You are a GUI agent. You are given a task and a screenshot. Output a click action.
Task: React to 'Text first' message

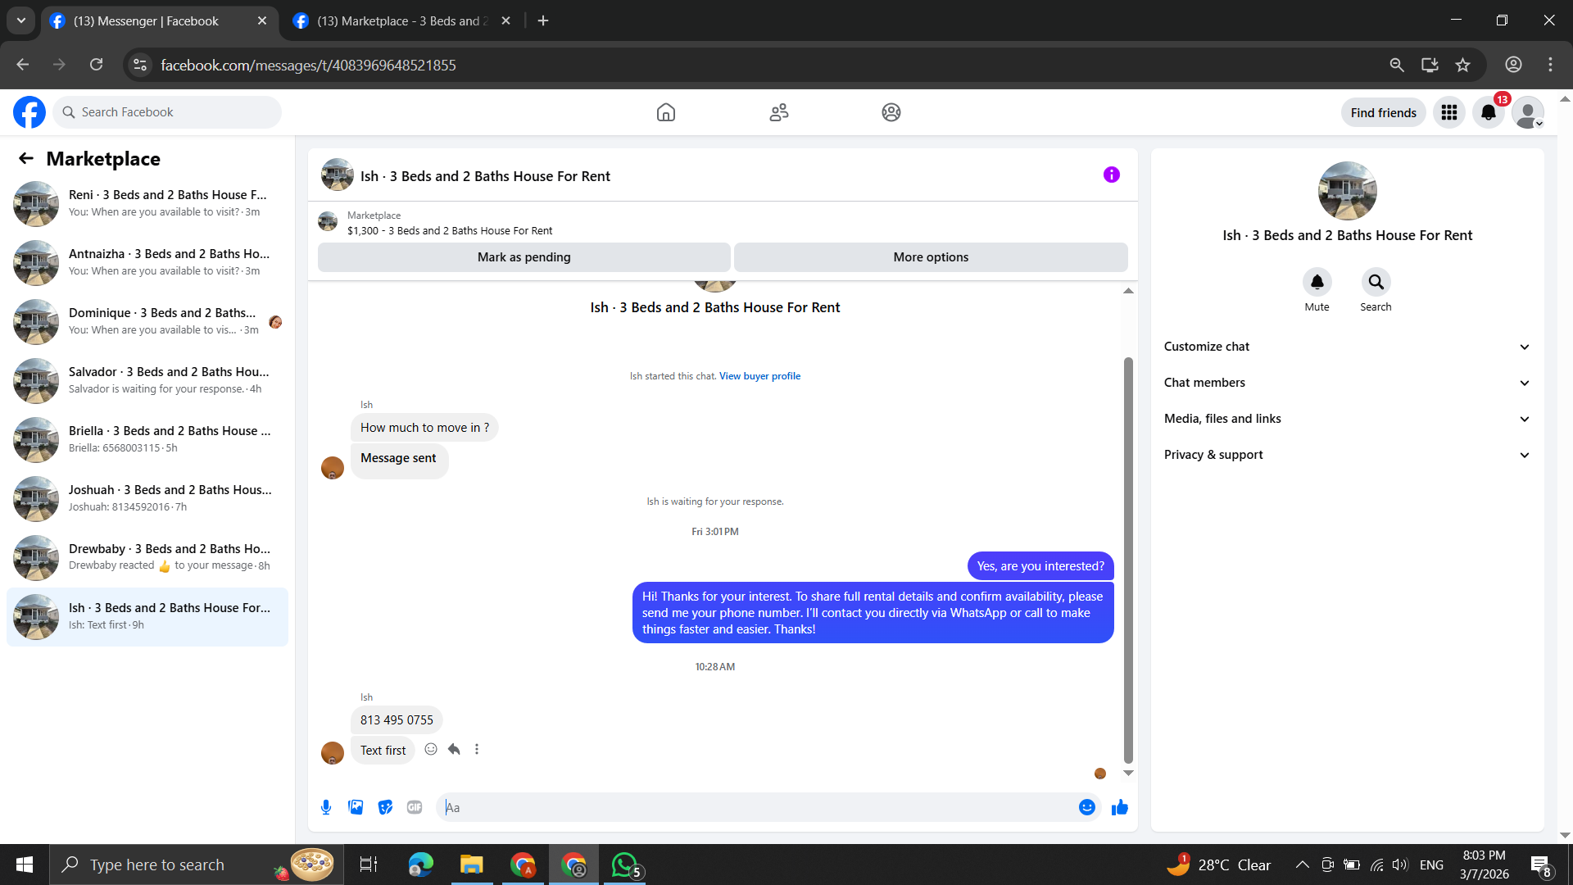pyautogui.click(x=431, y=749)
